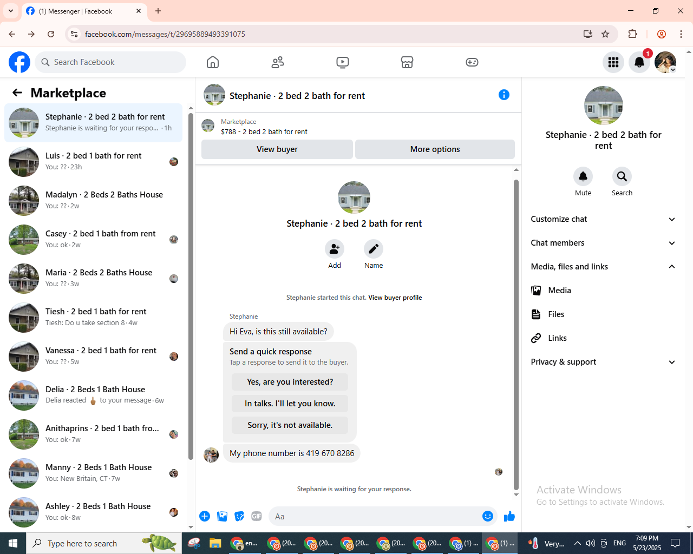Viewport: 693px width, 554px height.
Task: Attach a photo in message composer
Action: coord(222,516)
